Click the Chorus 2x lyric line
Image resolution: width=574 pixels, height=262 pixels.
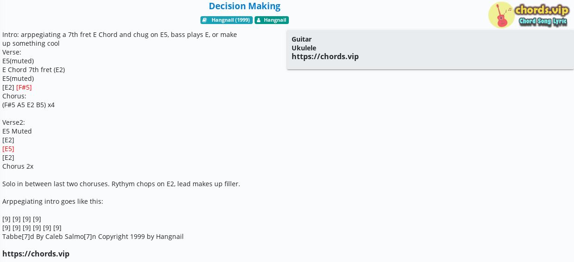(18, 166)
